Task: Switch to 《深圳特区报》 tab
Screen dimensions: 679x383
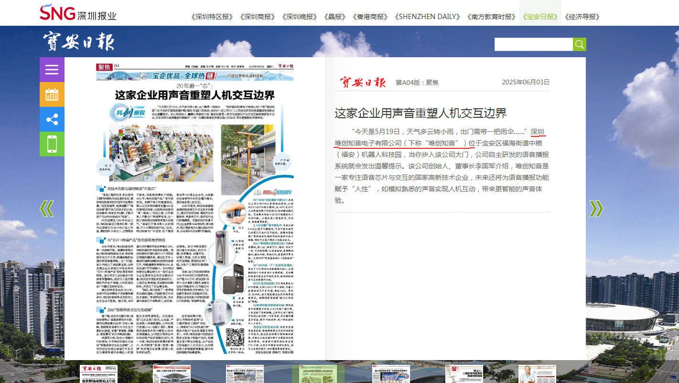Action: point(212,17)
